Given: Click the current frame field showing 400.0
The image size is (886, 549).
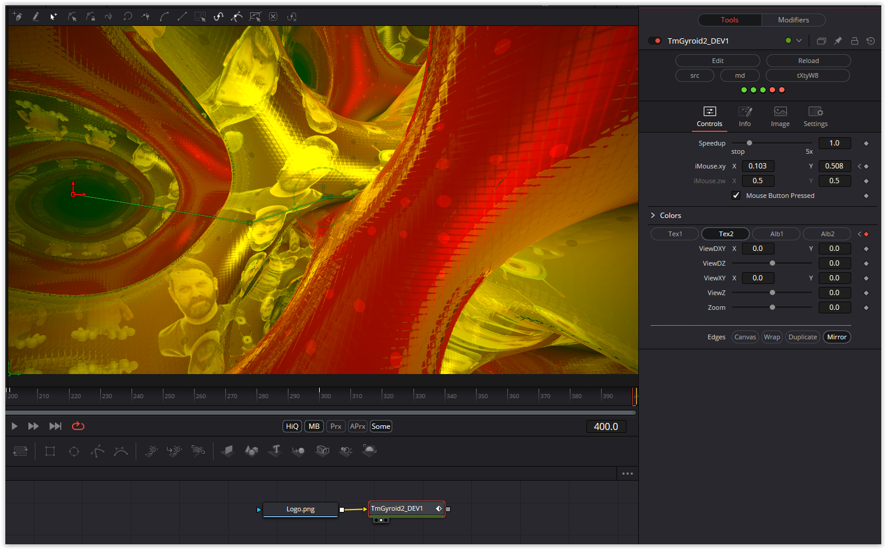Looking at the screenshot, I should (x=606, y=426).
